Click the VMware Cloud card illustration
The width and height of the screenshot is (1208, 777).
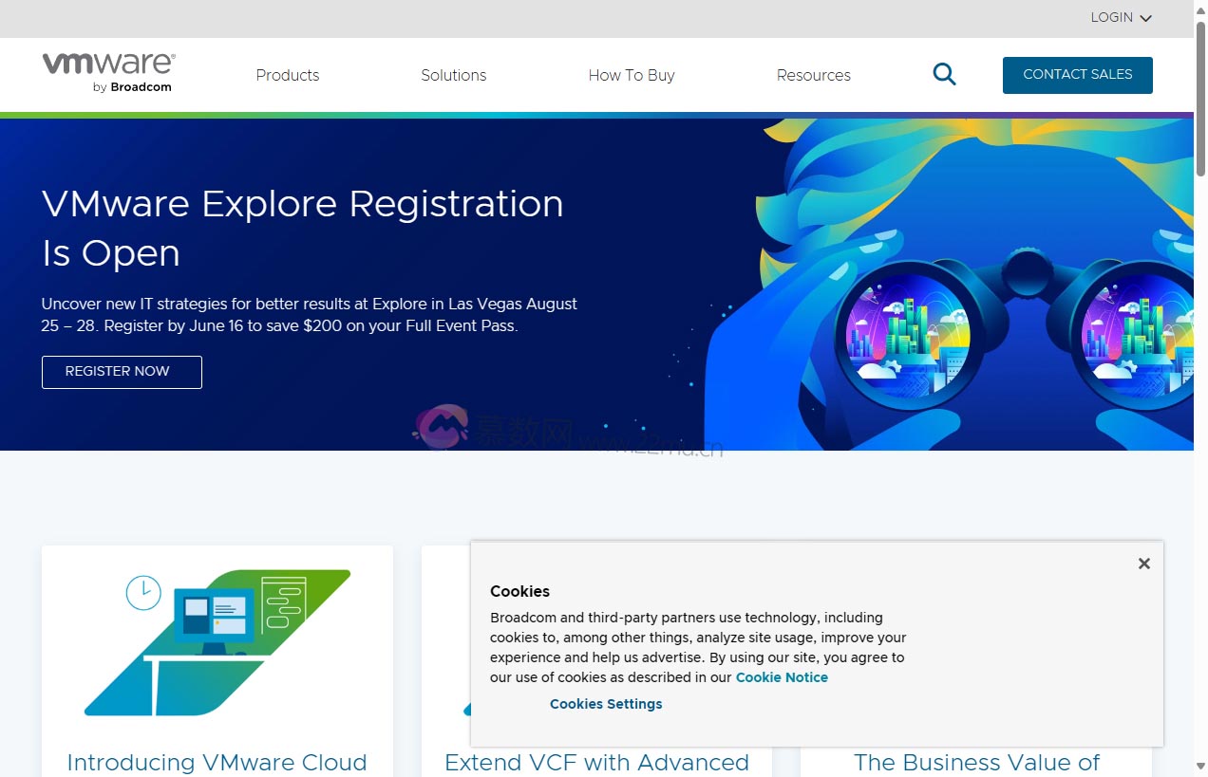(217, 642)
